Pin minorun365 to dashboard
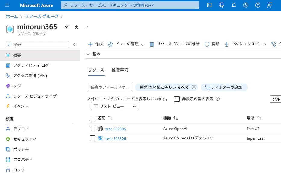This screenshot has height=177, width=281. point(67,27)
